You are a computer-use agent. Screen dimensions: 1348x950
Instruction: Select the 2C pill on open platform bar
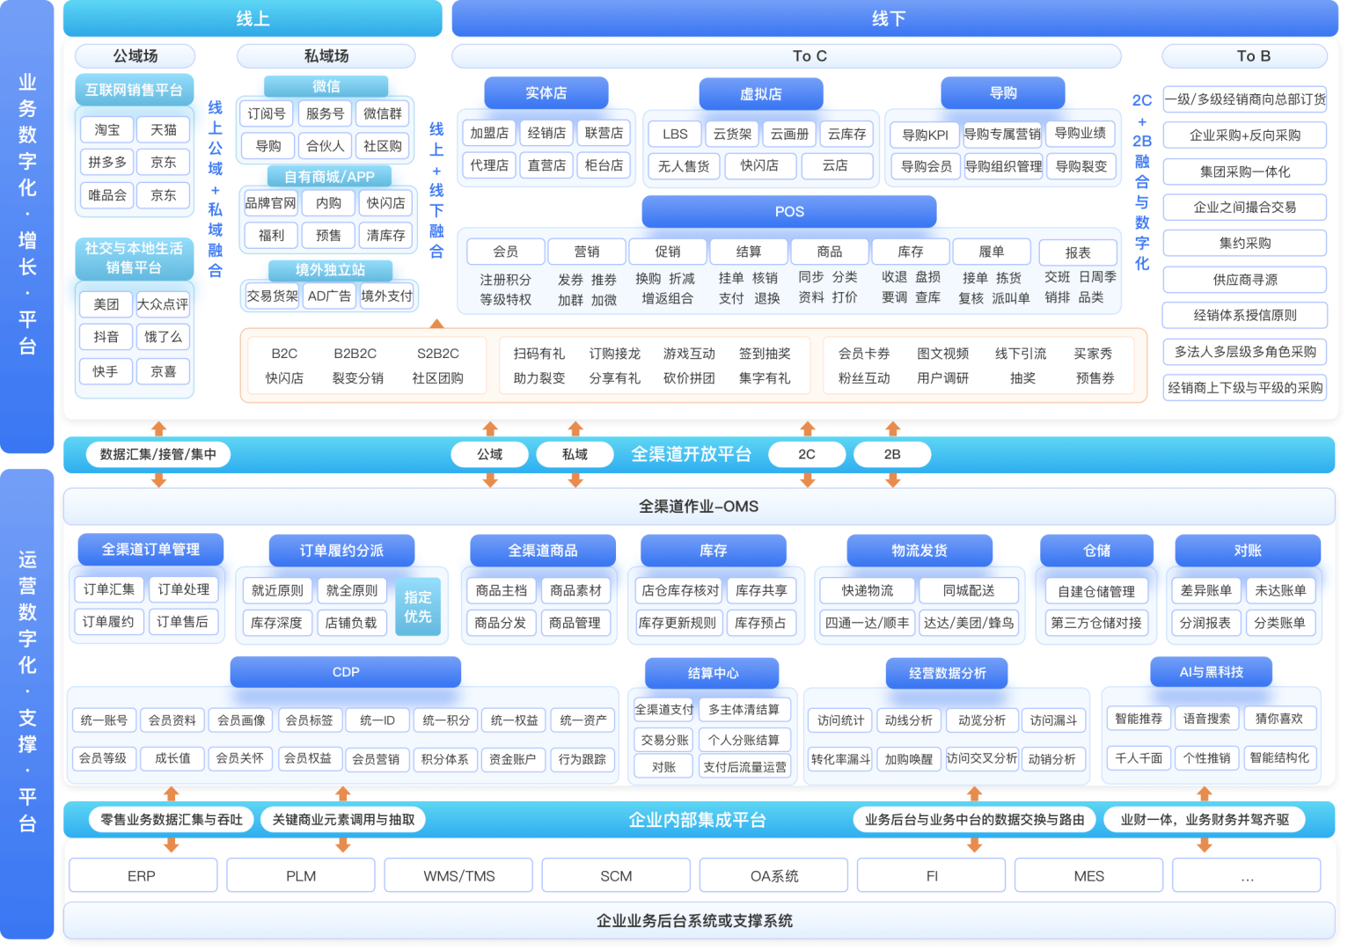click(x=806, y=455)
